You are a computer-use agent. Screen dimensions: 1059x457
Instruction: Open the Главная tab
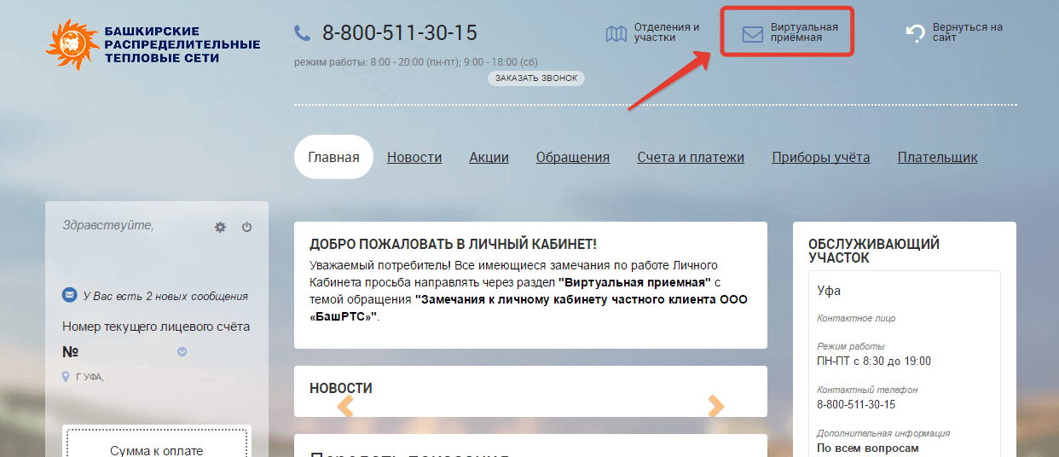[334, 157]
